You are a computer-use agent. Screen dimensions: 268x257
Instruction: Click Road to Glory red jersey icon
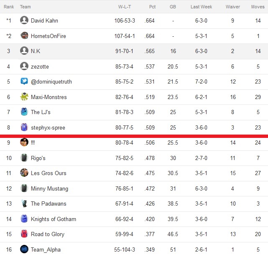click(24, 234)
